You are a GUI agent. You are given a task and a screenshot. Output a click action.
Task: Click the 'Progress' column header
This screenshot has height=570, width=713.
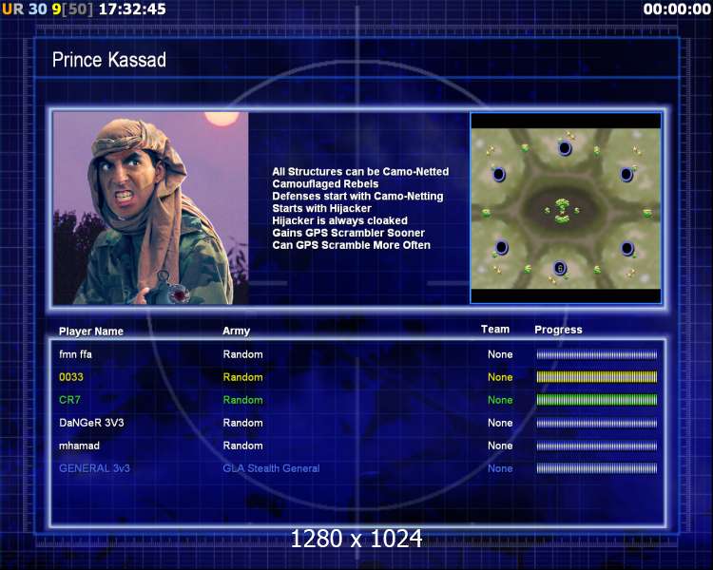pos(558,330)
